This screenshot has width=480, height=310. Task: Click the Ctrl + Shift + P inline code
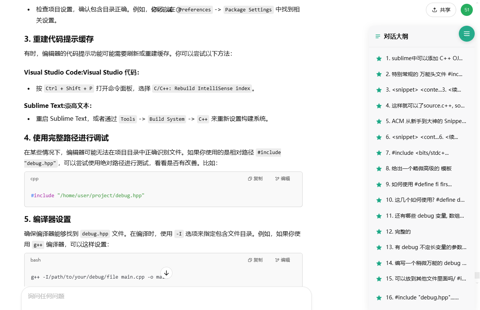(69, 89)
